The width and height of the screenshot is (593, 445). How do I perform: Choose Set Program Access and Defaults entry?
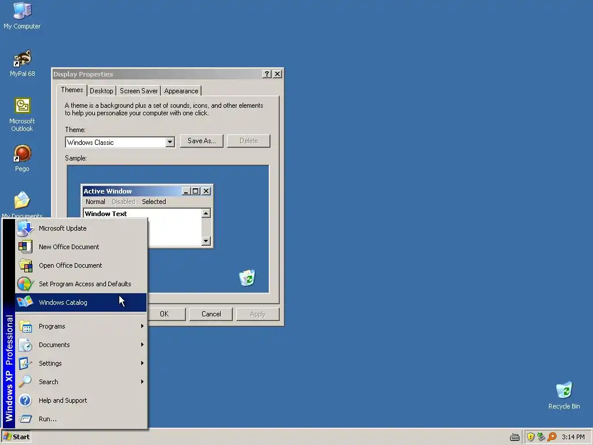point(81,284)
